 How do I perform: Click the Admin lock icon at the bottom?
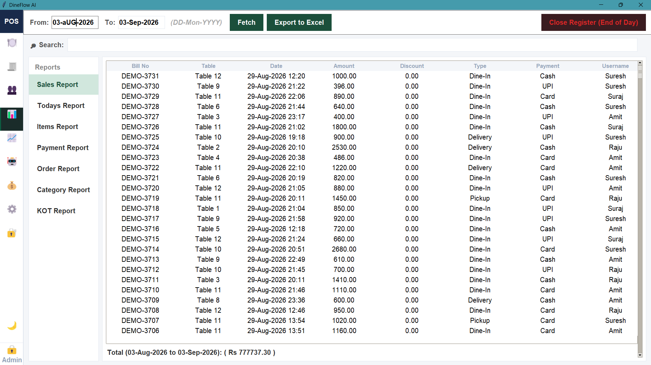[x=12, y=350]
